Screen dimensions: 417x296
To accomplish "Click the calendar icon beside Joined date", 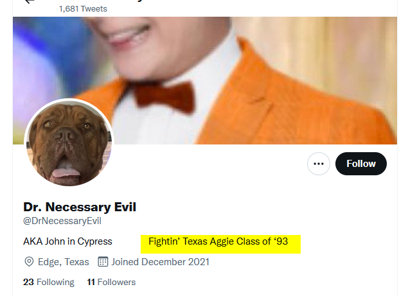I will pyautogui.click(x=103, y=262).
